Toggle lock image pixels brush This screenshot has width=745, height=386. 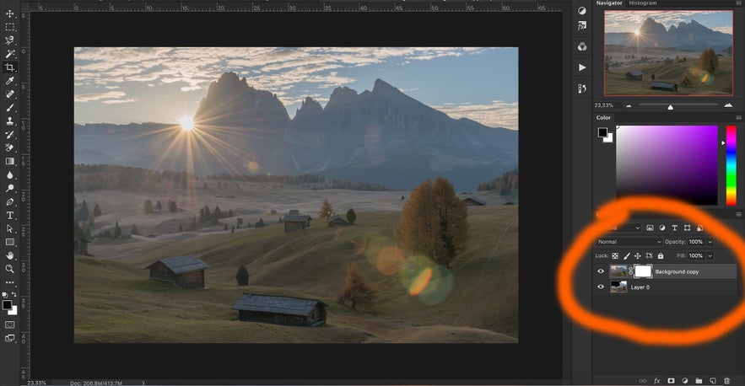pyautogui.click(x=627, y=256)
